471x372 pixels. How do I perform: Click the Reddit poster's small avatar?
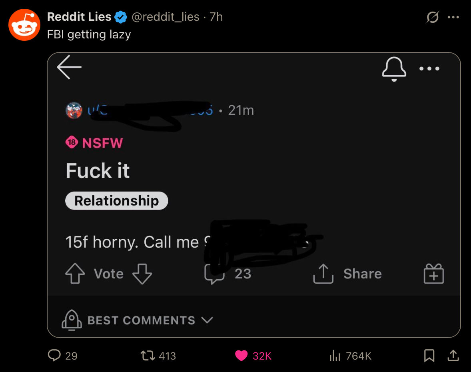(x=74, y=110)
